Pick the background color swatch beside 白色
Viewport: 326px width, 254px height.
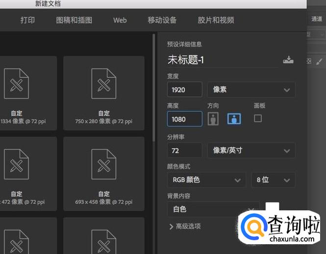pyautogui.click(x=273, y=207)
